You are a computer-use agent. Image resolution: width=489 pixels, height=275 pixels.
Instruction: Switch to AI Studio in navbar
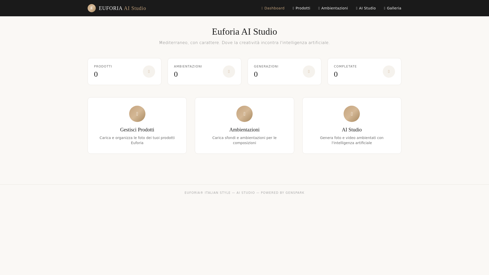point(366,8)
